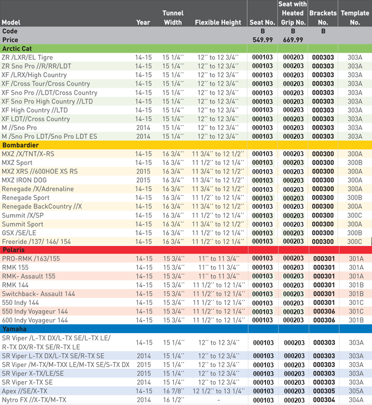Select bracket 000306 in 550 Indy Voyageur row
Viewport: 372px width, 405px height.
324,311
